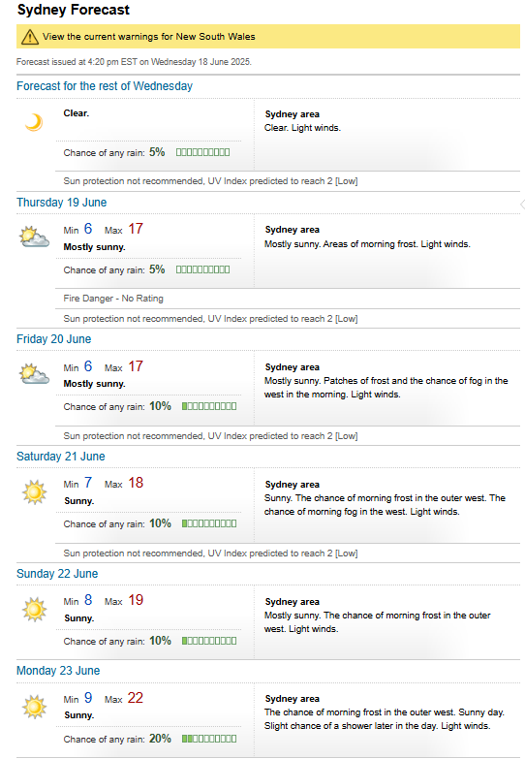Image resolution: width=525 pixels, height=759 pixels.
Task: Click Friday's 10% rain chance indicator
Action: 209,406
